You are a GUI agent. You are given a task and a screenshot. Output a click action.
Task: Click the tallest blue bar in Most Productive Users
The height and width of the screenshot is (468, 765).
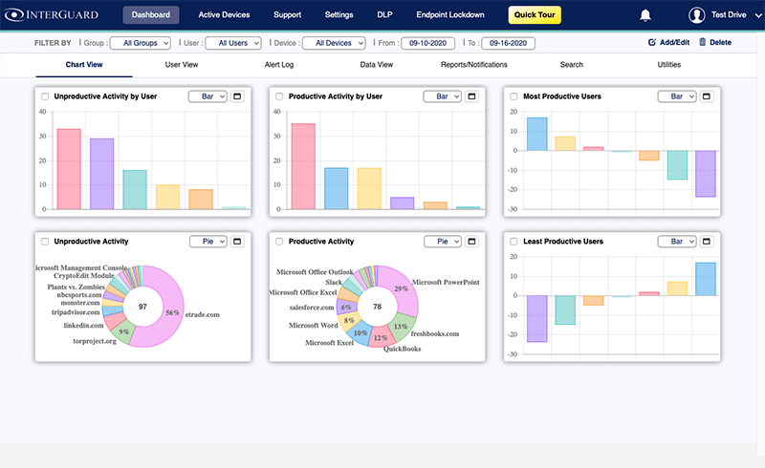(x=537, y=134)
